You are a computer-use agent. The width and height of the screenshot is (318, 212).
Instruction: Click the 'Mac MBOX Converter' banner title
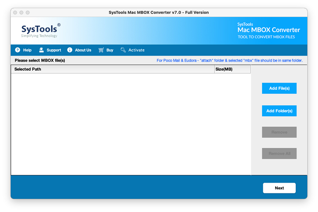pos(269,30)
